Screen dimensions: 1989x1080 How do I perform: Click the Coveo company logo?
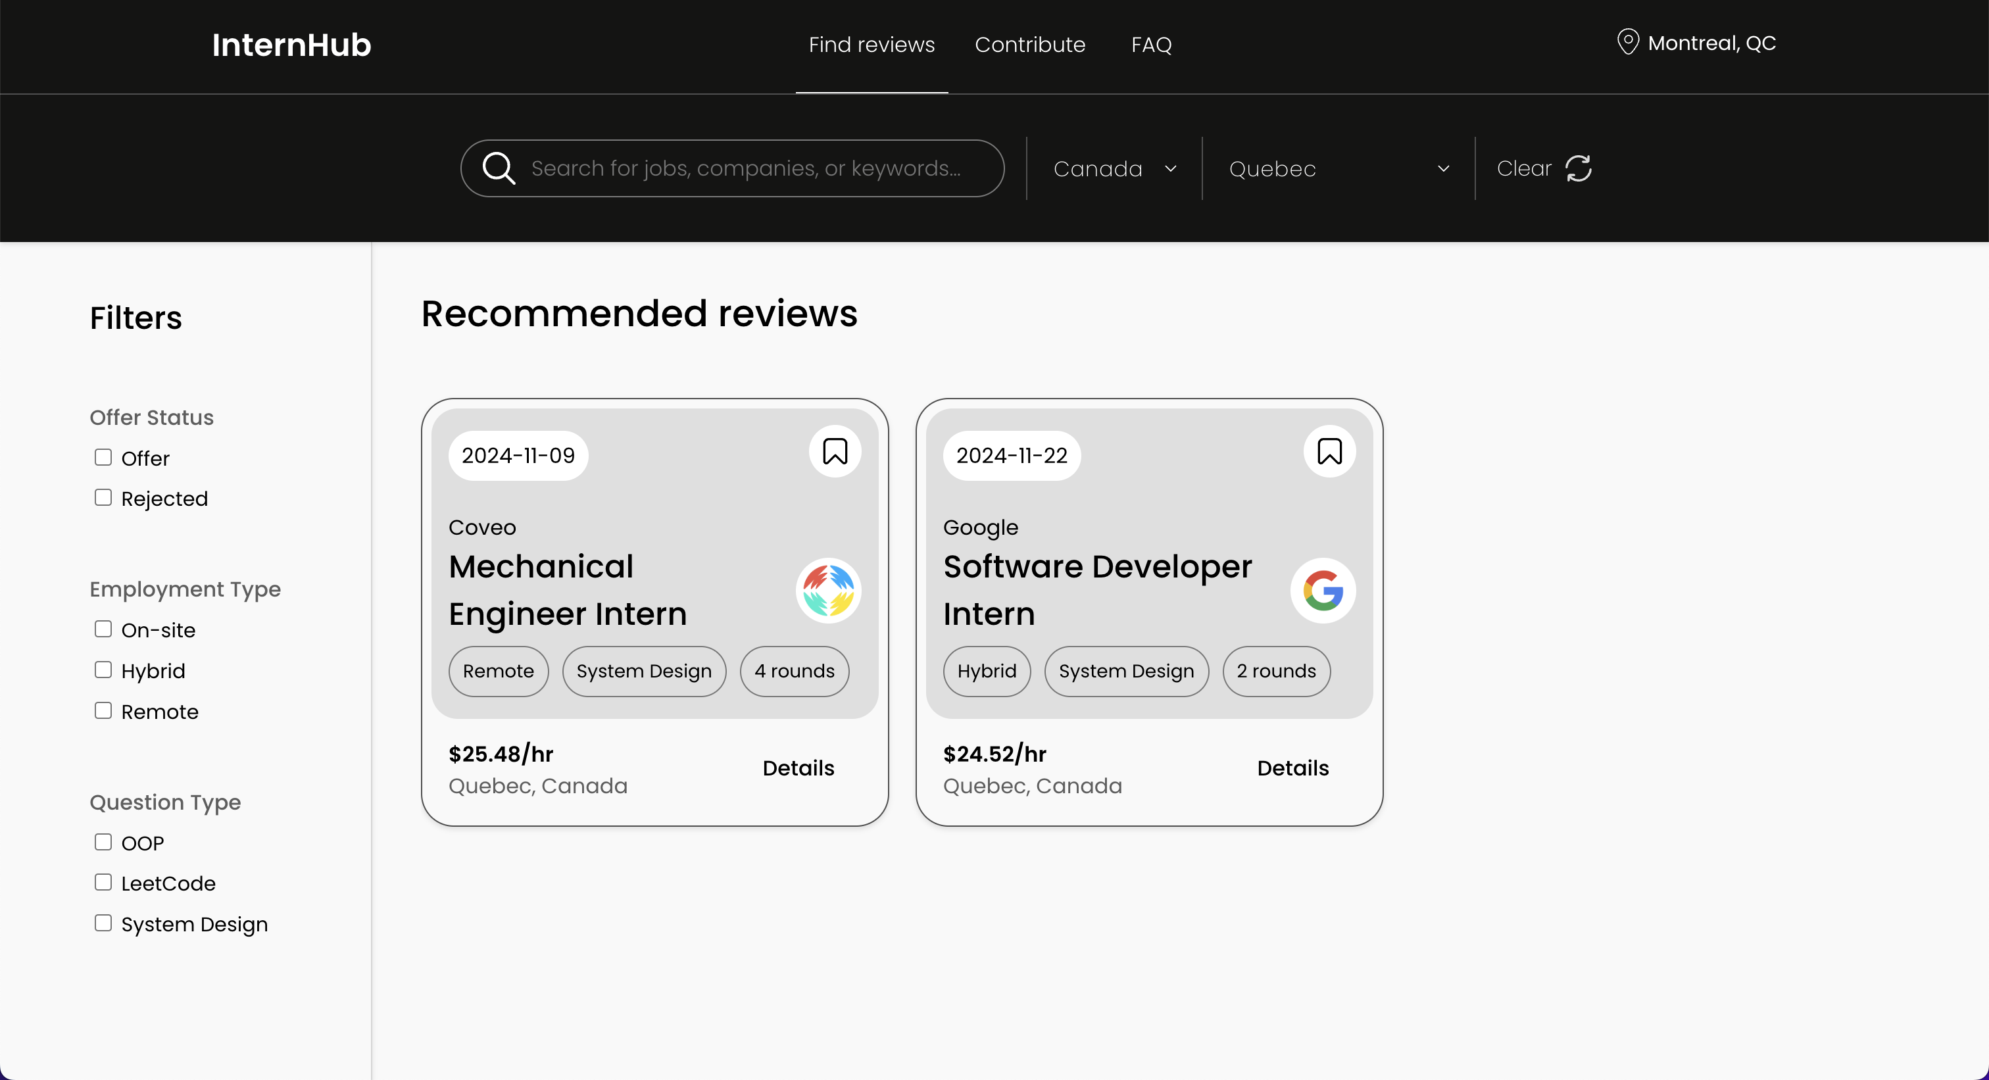(x=827, y=591)
